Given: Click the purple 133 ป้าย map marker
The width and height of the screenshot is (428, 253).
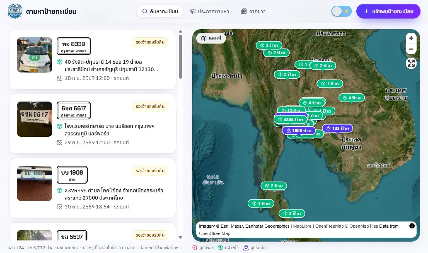Looking at the screenshot, I should coord(337,128).
